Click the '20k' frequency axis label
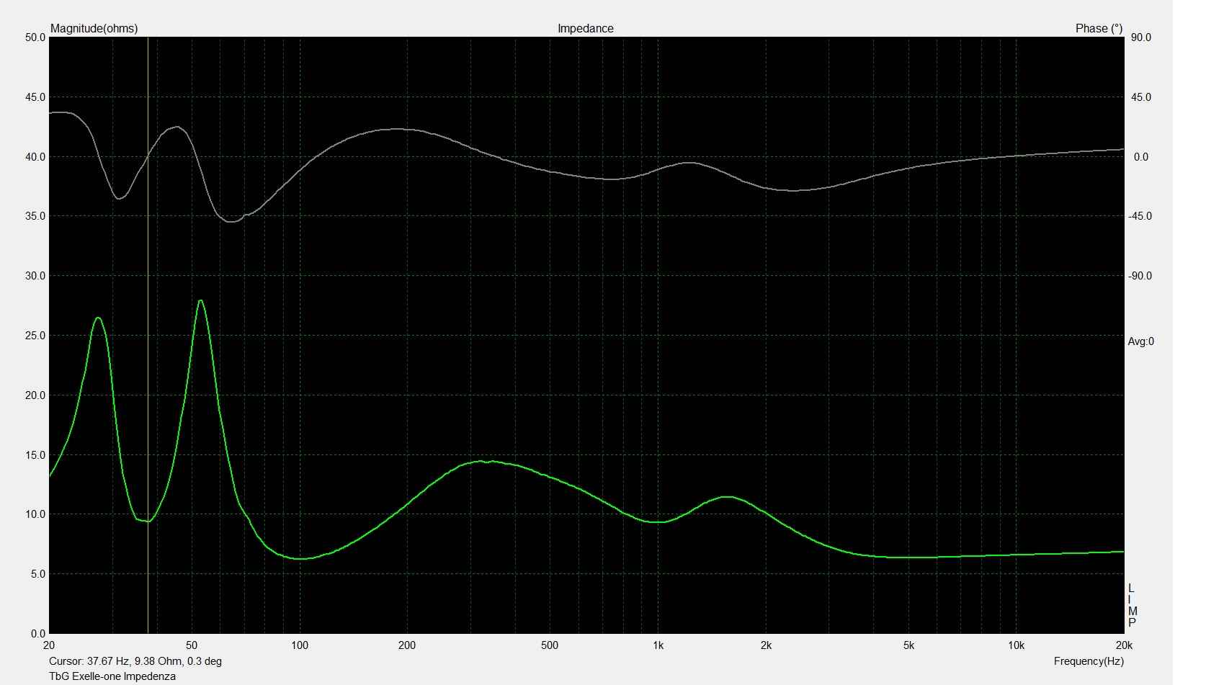The width and height of the screenshot is (1206, 685). point(1123,645)
